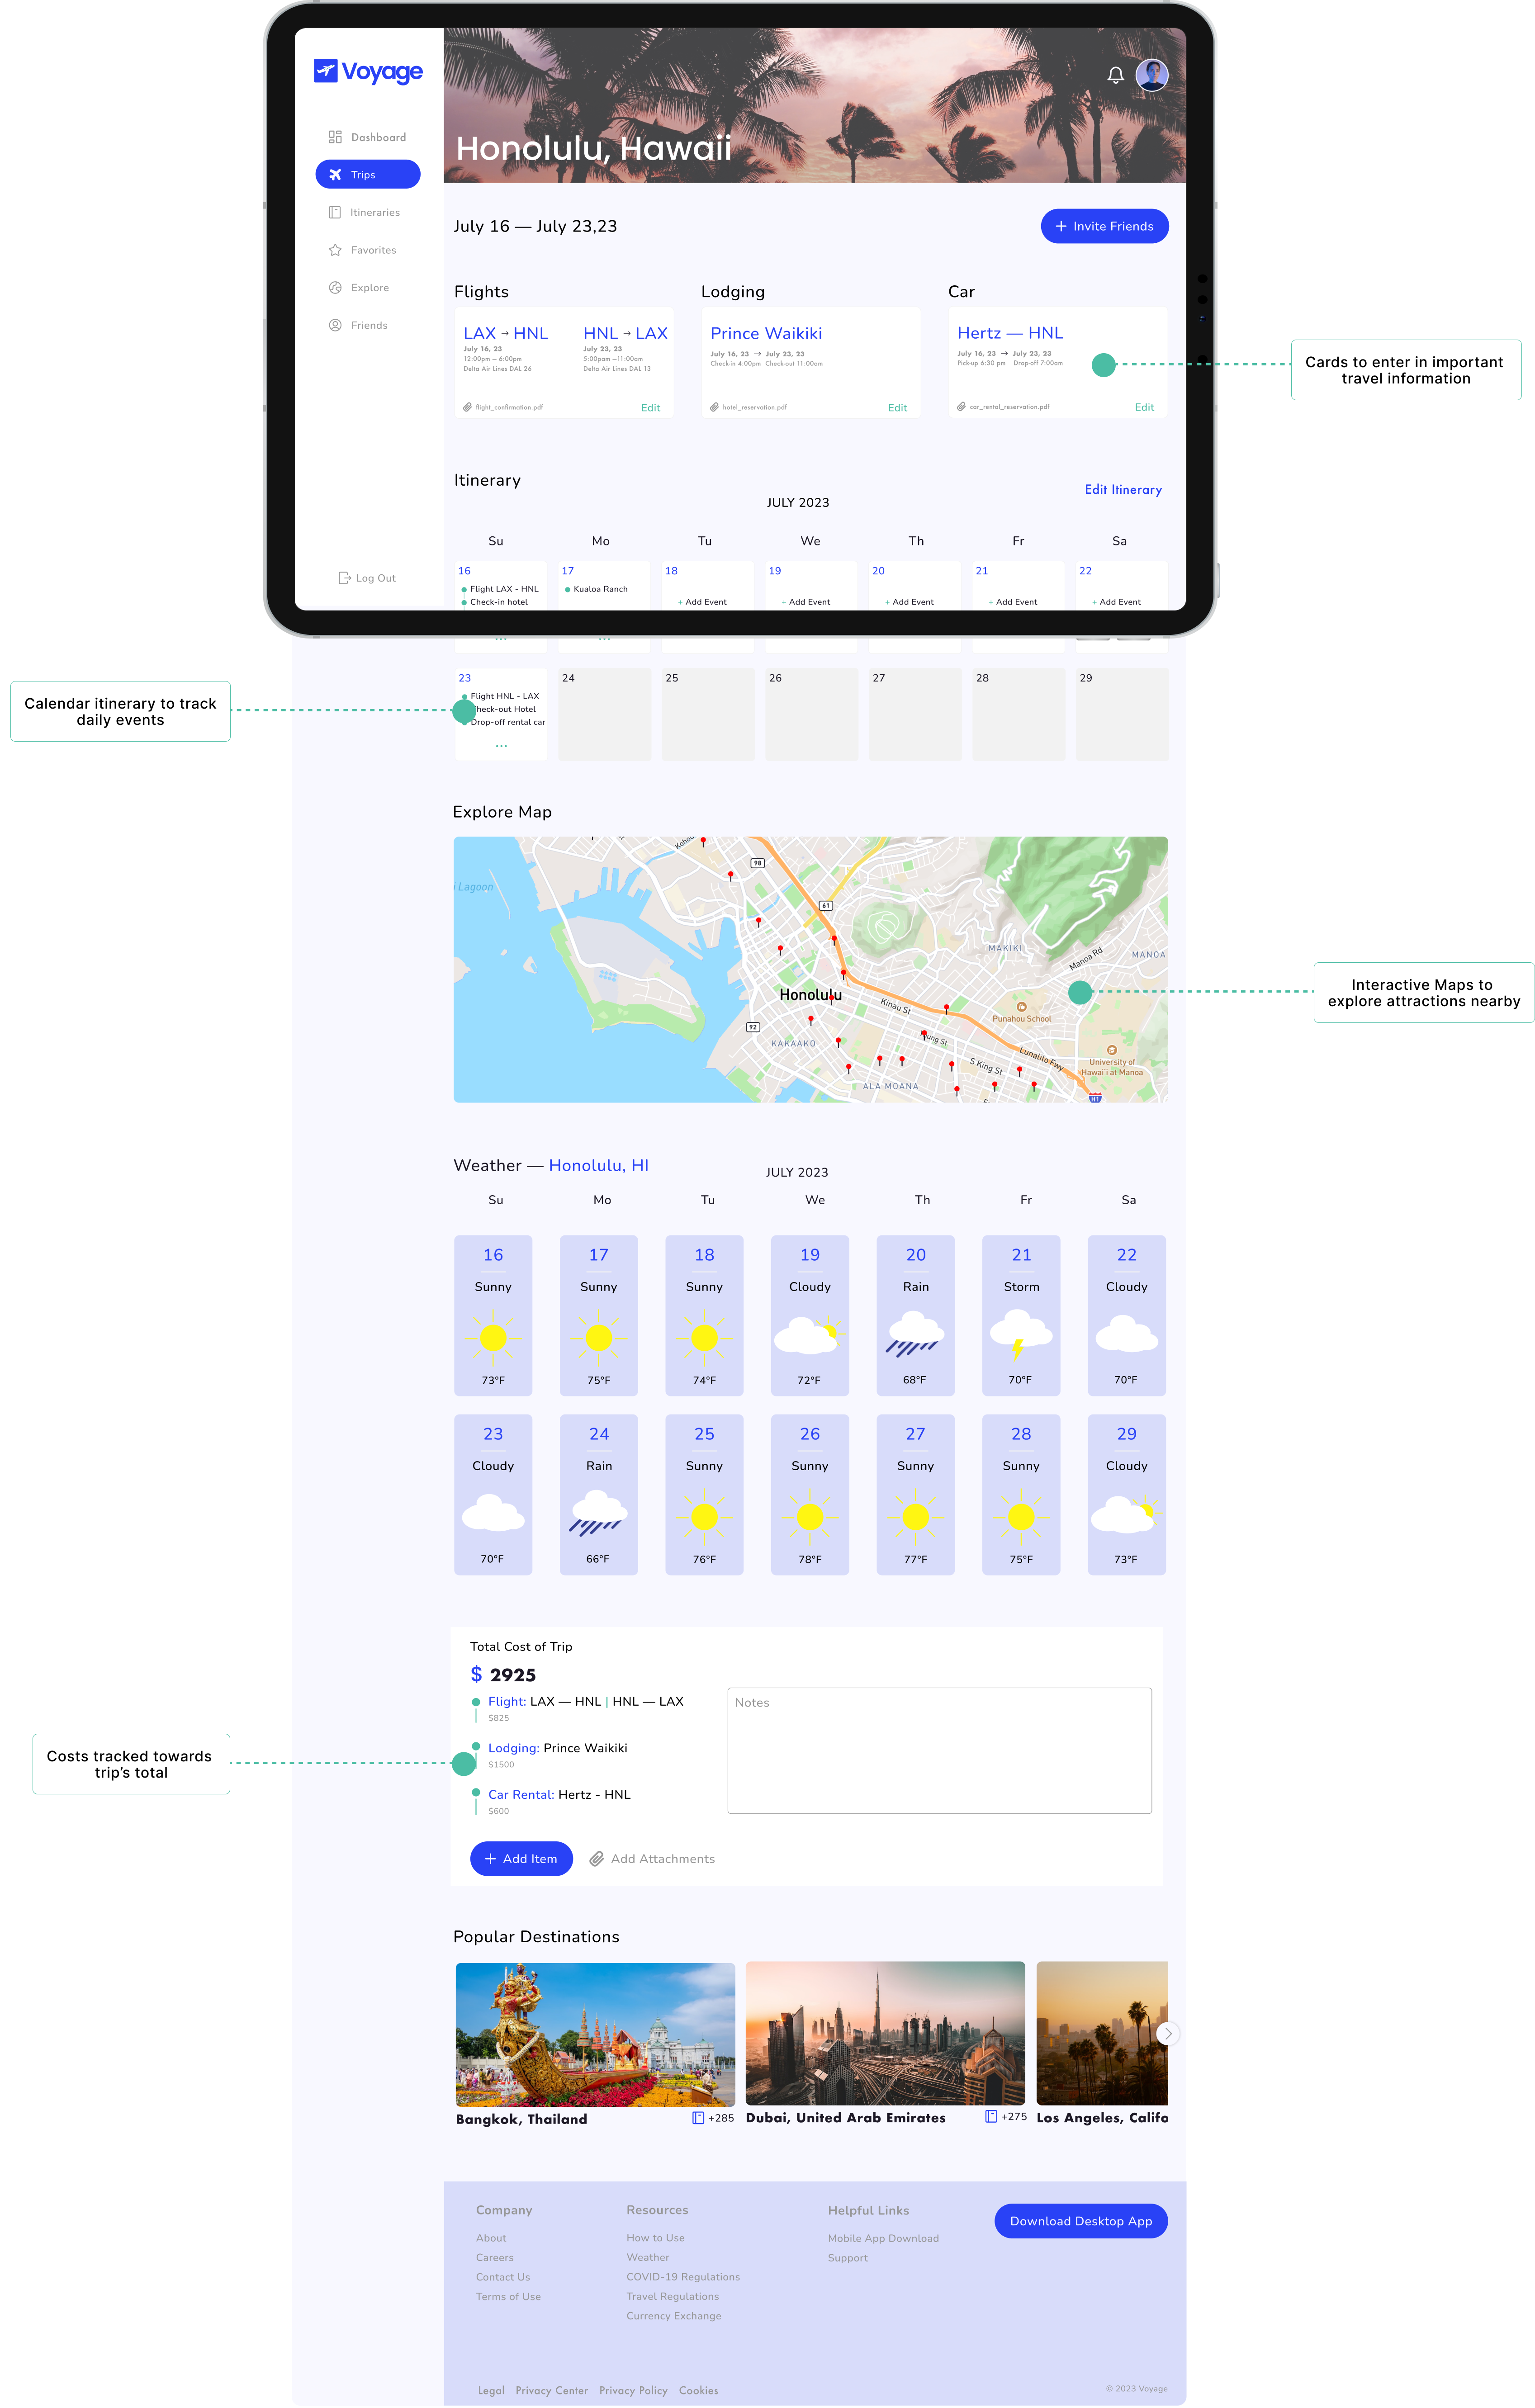
Task: Click the Voyage logo
Action: (x=368, y=71)
